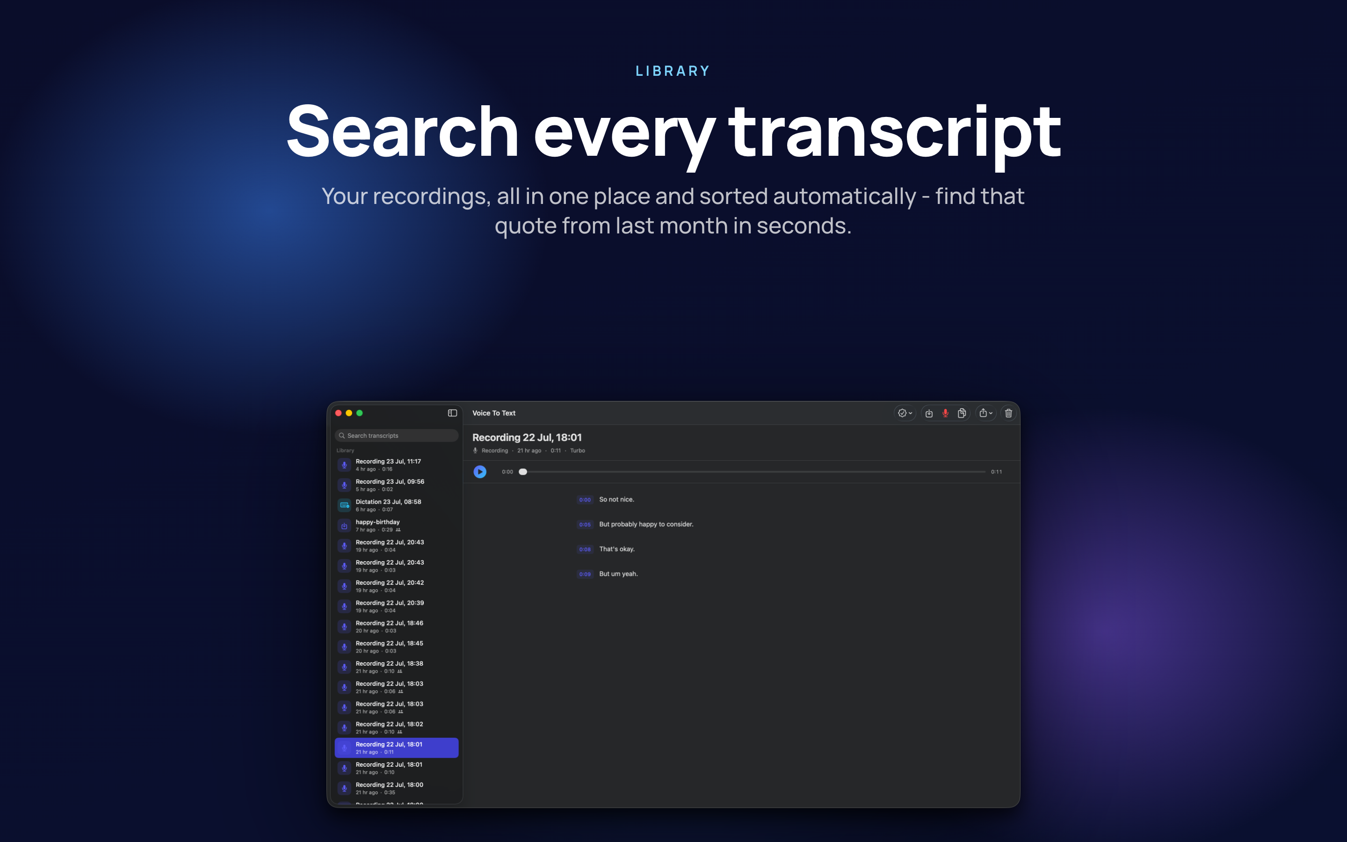Jump to the 0:08 timestamp
Viewport: 1347px width, 842px height.
coord(585,549)
